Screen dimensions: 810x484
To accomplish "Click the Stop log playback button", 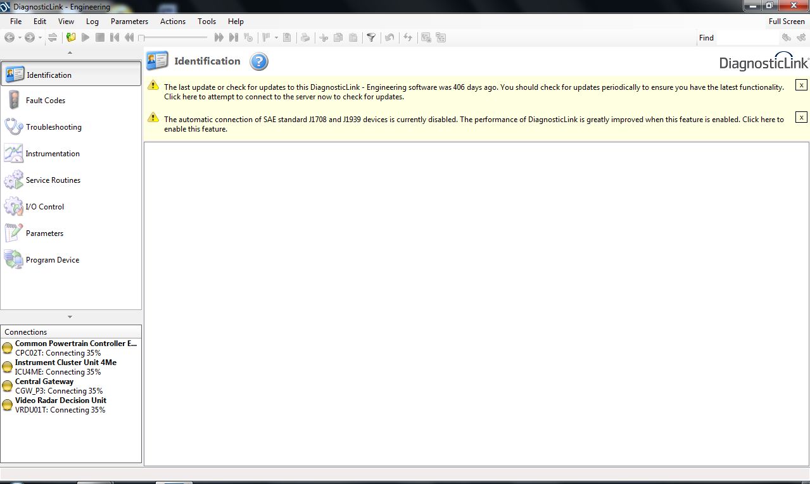I will coord(100,37).
